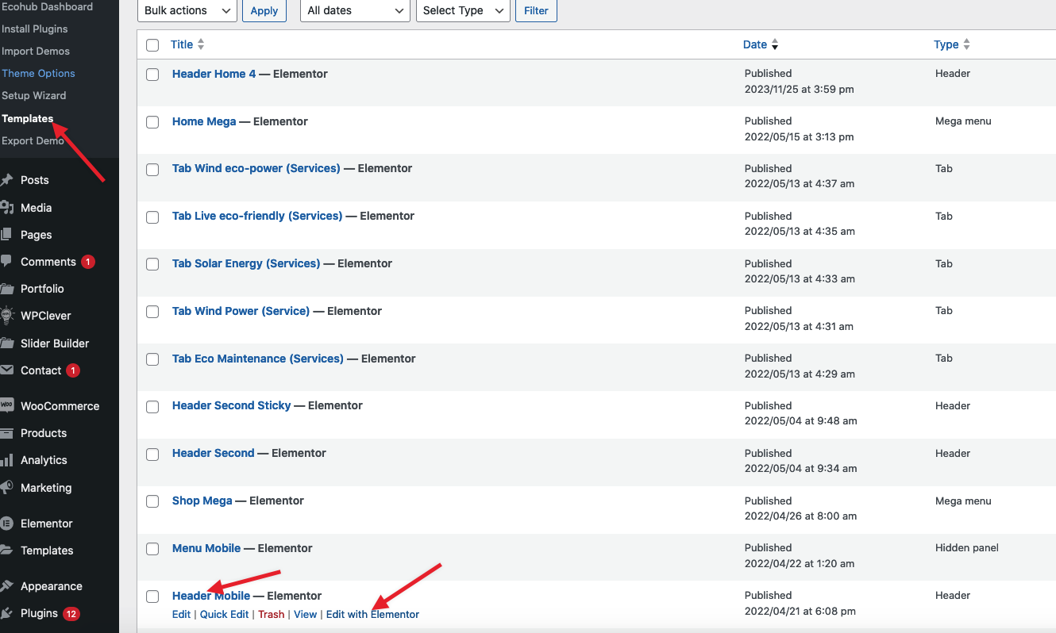Click the WPClever lightbulb icon

click(7, 316)
